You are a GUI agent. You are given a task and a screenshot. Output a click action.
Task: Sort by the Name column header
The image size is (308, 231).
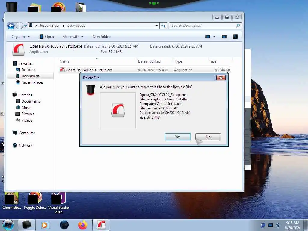(x=97, y=61)
